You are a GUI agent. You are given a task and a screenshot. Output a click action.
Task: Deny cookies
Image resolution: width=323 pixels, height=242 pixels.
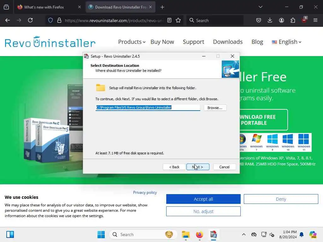[x=281, y=199]
